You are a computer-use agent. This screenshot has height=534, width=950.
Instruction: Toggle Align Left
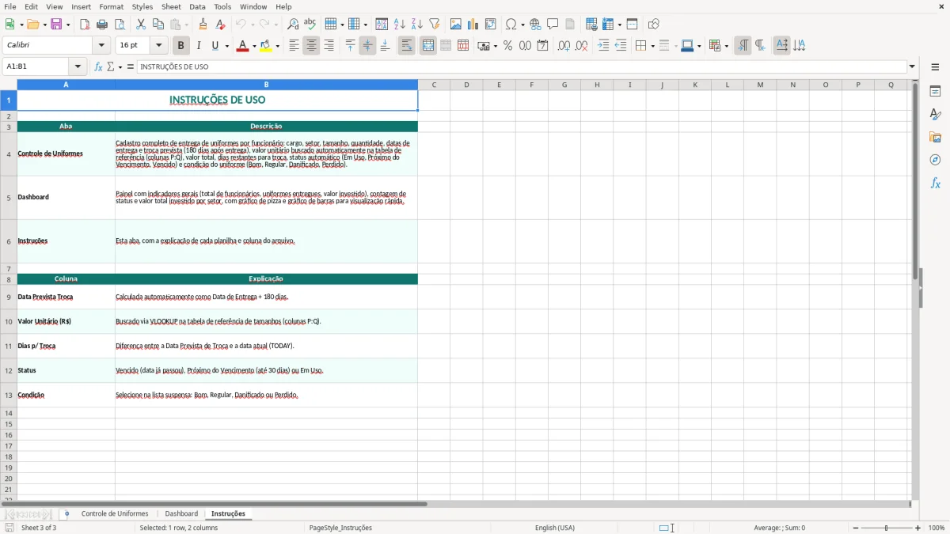pyautogui.click(x=294, y=46)
